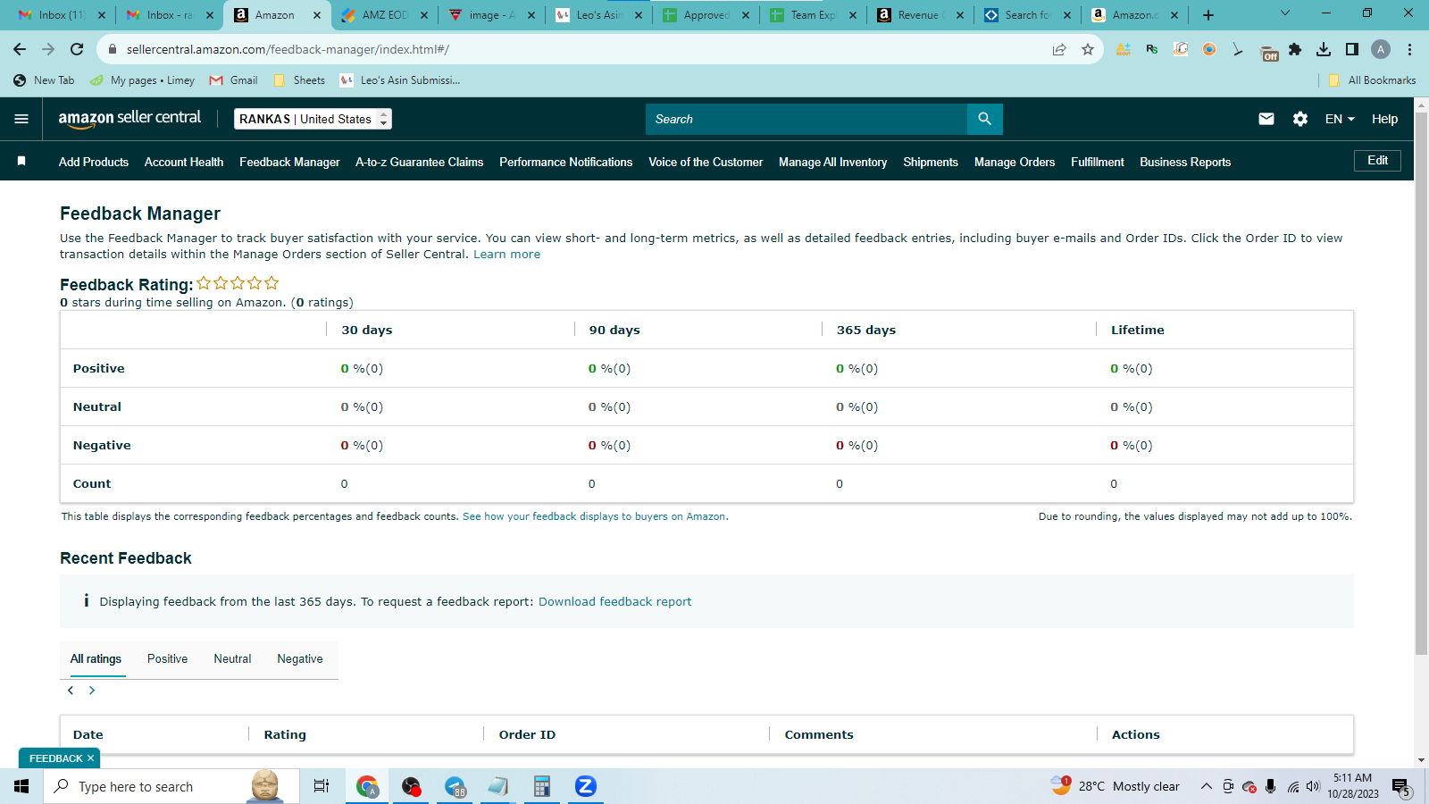1429x804 pixels.
Task: Switch to the Positive feedback tab
Action: 167,659
